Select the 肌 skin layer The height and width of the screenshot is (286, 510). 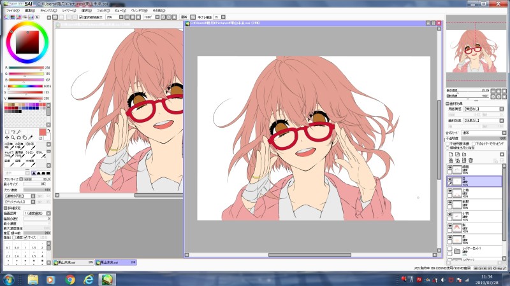coord(474,240)
